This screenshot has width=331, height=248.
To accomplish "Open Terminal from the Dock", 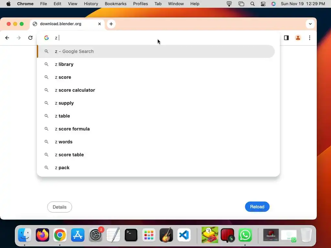I will (131, 235).
